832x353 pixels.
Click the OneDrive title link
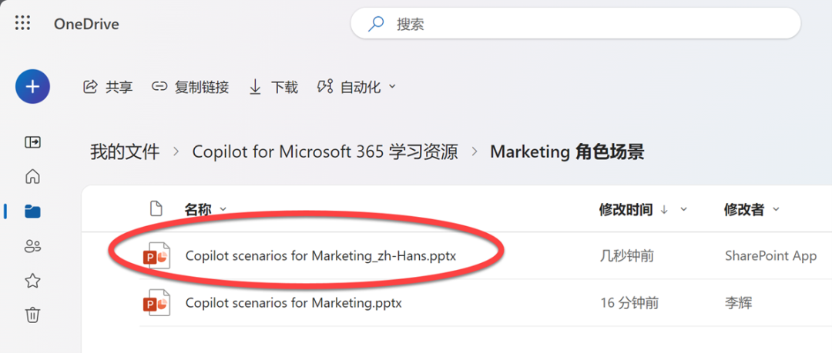tap(86, 25)
